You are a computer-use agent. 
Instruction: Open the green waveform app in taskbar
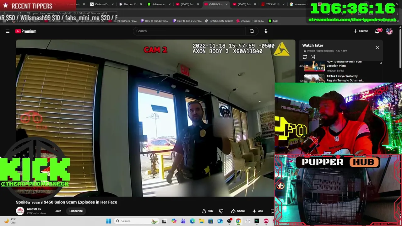click(257, 221)
